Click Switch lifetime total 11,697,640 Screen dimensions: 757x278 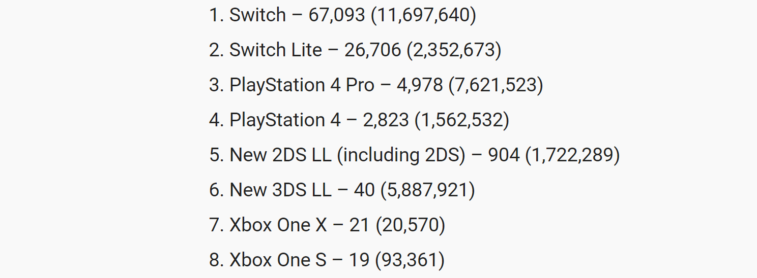423,15
